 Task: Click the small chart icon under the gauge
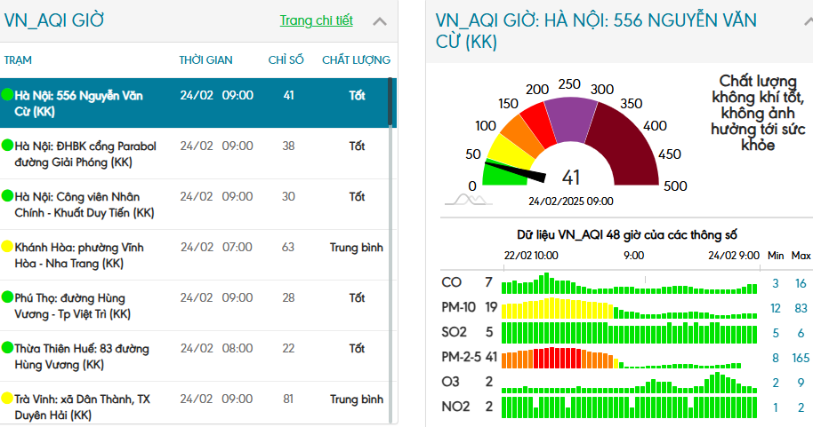coord(468,199)
